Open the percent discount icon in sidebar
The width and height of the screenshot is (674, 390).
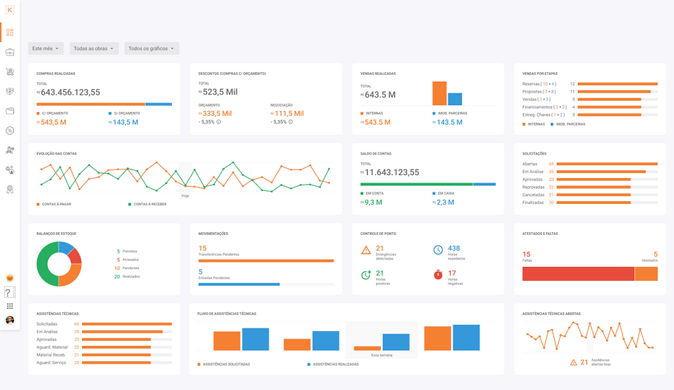click(10, 130)
